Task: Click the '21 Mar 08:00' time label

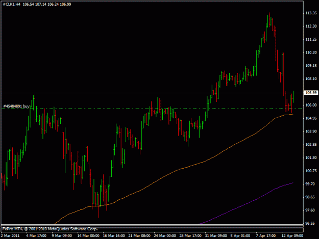Action: point(139,236)
